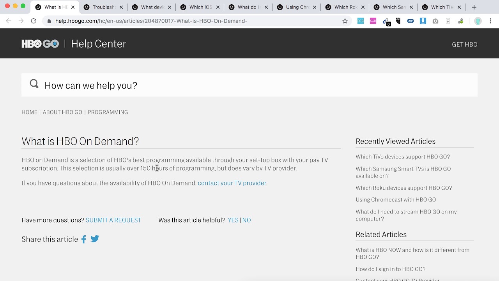
Task: Click the "What is HBO On Demand?" heading
Action: point(80,141)
